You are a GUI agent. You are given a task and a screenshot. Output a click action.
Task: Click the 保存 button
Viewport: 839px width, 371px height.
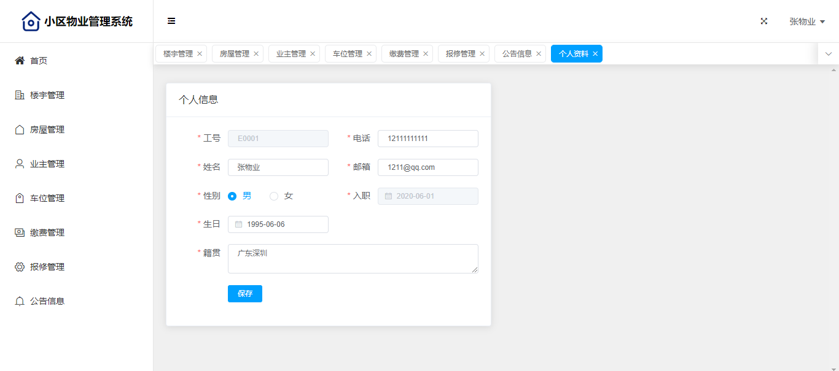(244, 294)
